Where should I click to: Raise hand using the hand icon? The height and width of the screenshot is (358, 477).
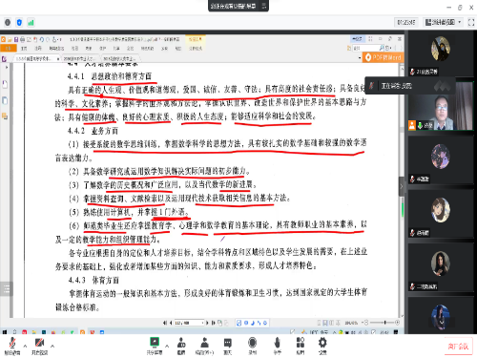pos(278,346)
